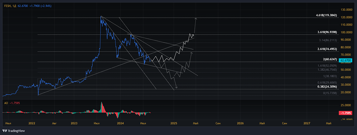Click Fibonacci level 0.382(24.3096)
This screenshot has height=135, width=357.
327,87
